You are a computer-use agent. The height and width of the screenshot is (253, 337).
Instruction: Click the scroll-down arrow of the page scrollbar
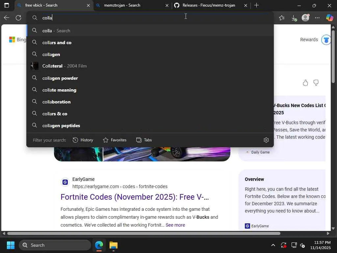(333, 229)
